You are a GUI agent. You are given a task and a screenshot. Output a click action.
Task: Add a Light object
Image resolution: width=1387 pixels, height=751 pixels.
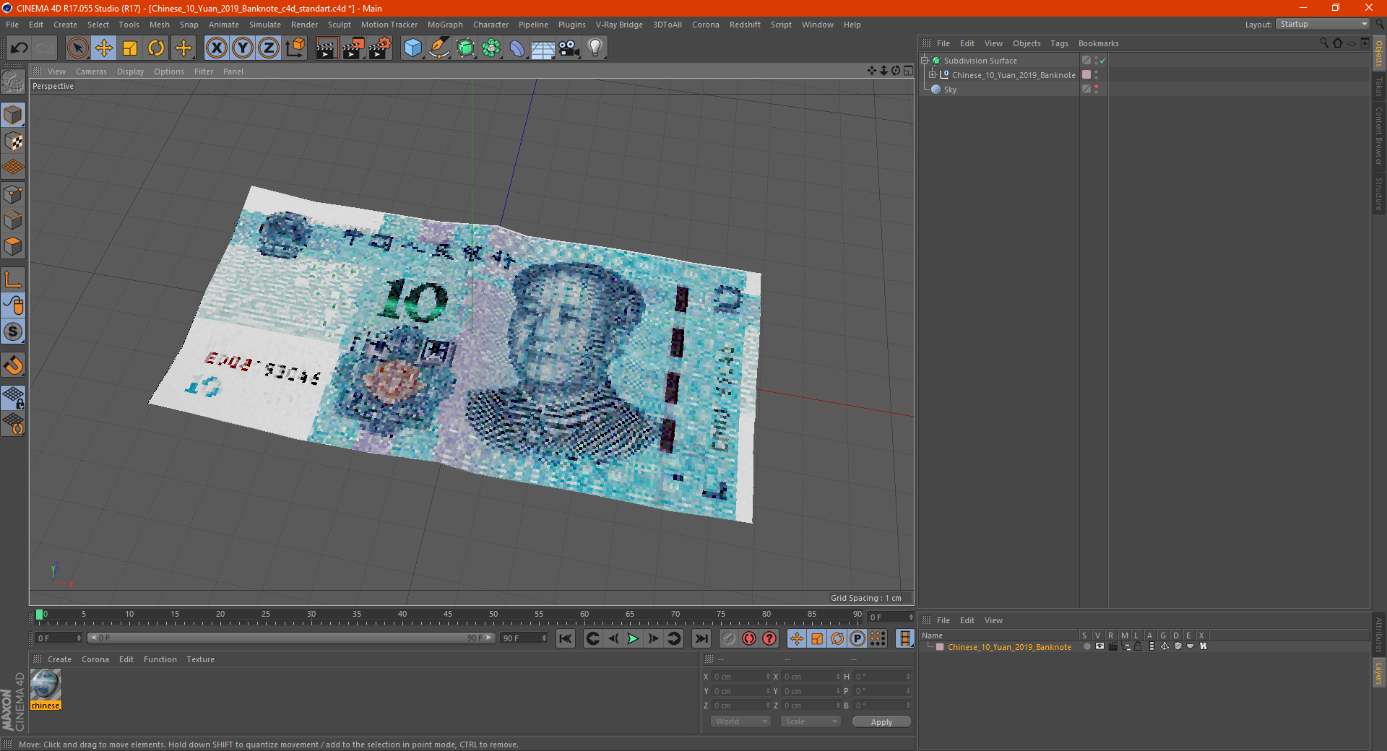pos(595,48)
